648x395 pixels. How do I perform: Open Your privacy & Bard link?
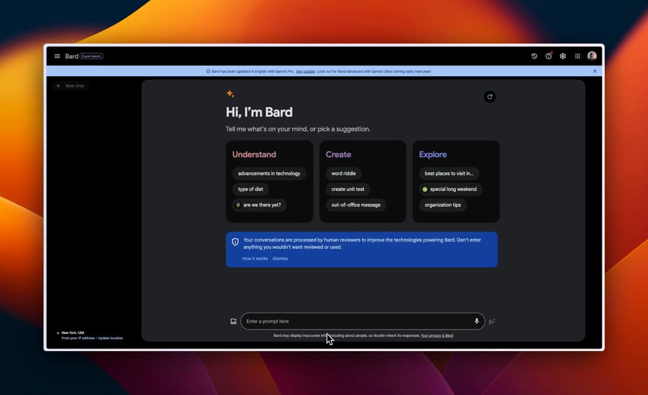coord(437,336)
